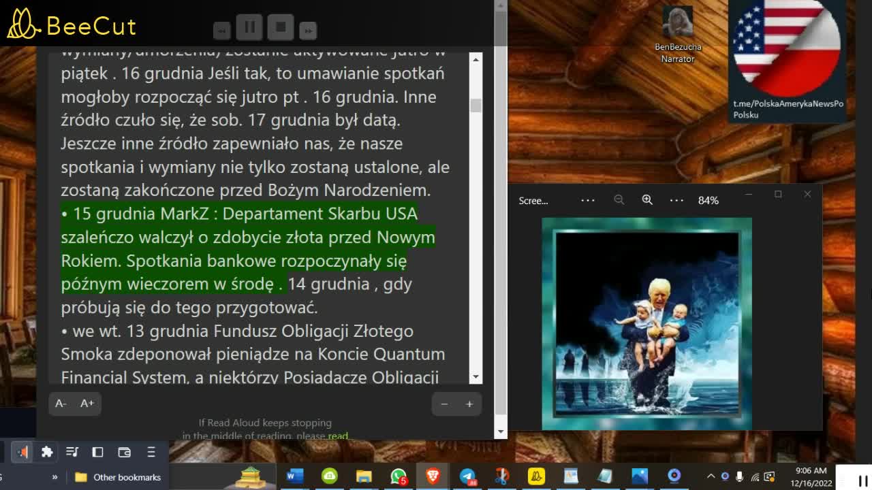Click the BeeCut logo
This screenshot has height=490, width=872.
[x=72, y=24]
